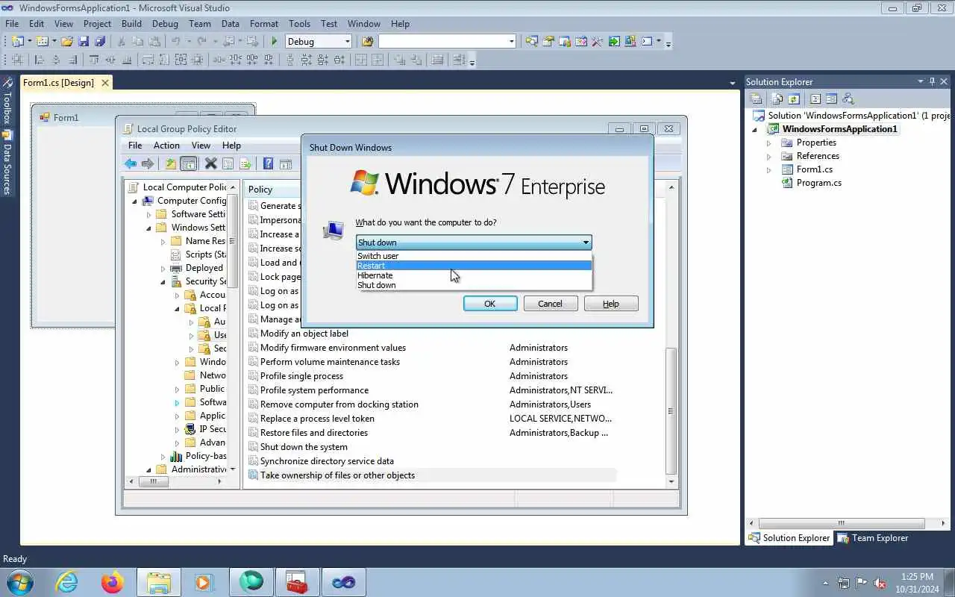Screen dimensions: 955x597
Task: Click the Forward arrow in Group Policy Editor toolbar
Action: [x=148, y=163]
